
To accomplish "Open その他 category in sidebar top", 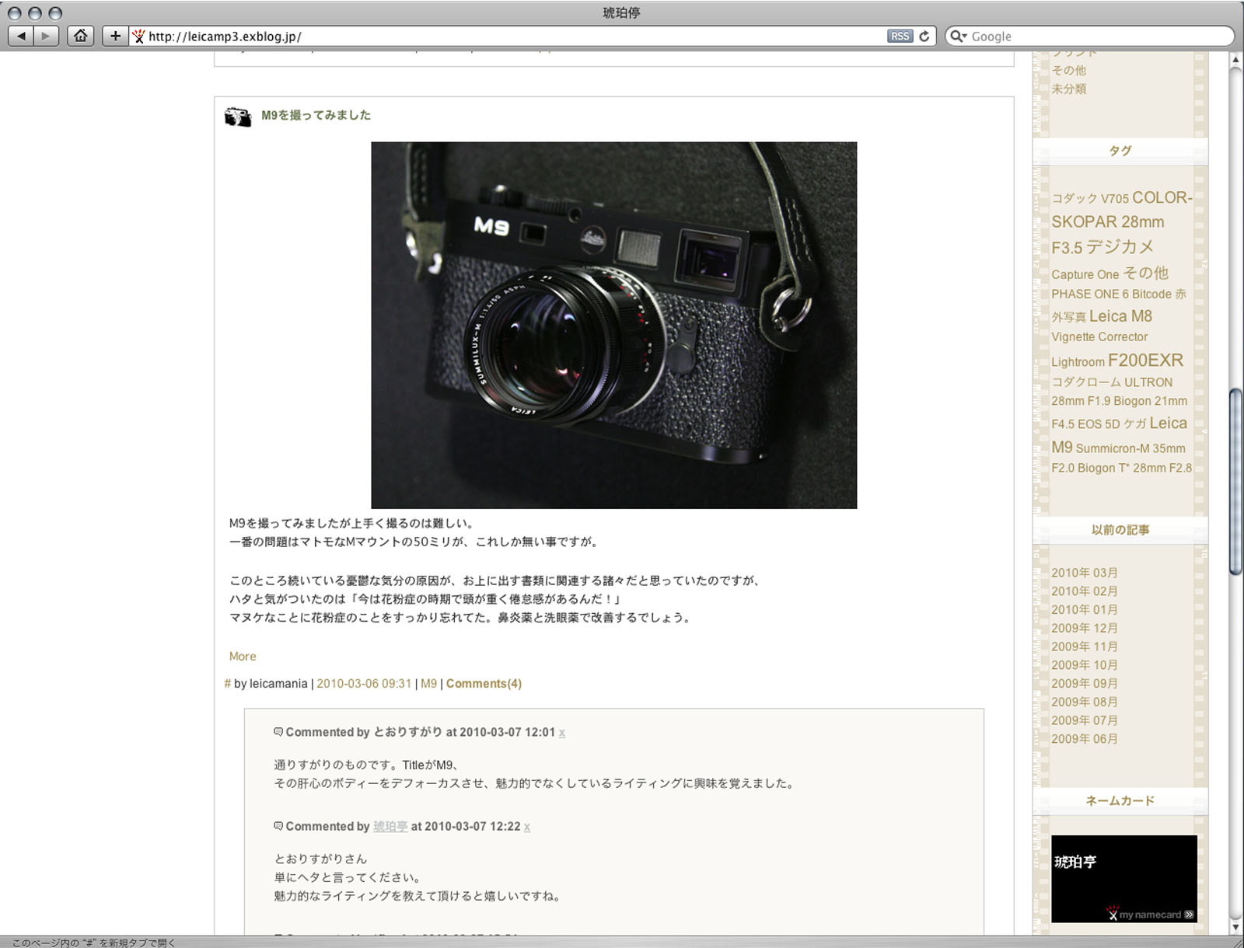I will tap(1069, 70).
